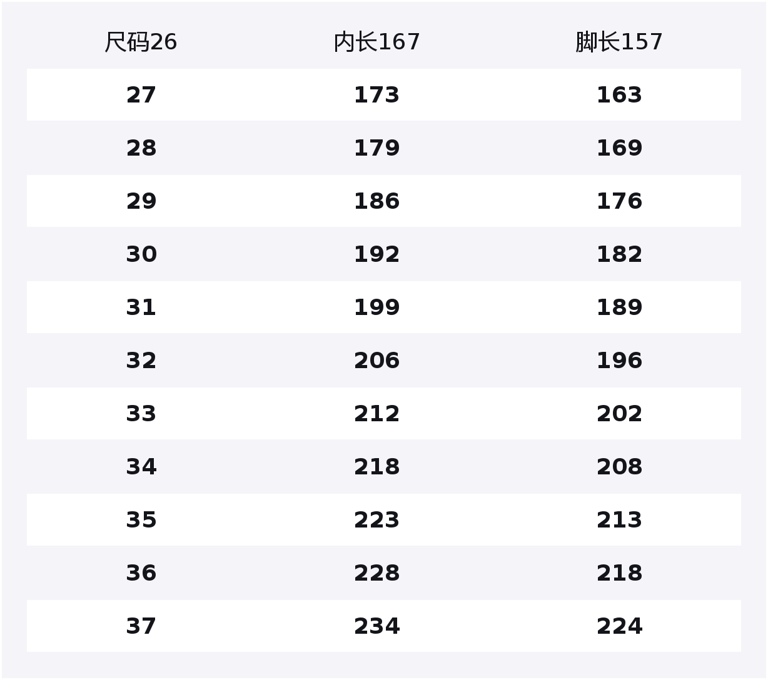Viewport: 768px width, 680px height.
Task: Select foot length 163 cell
Action: click(619, 95)
